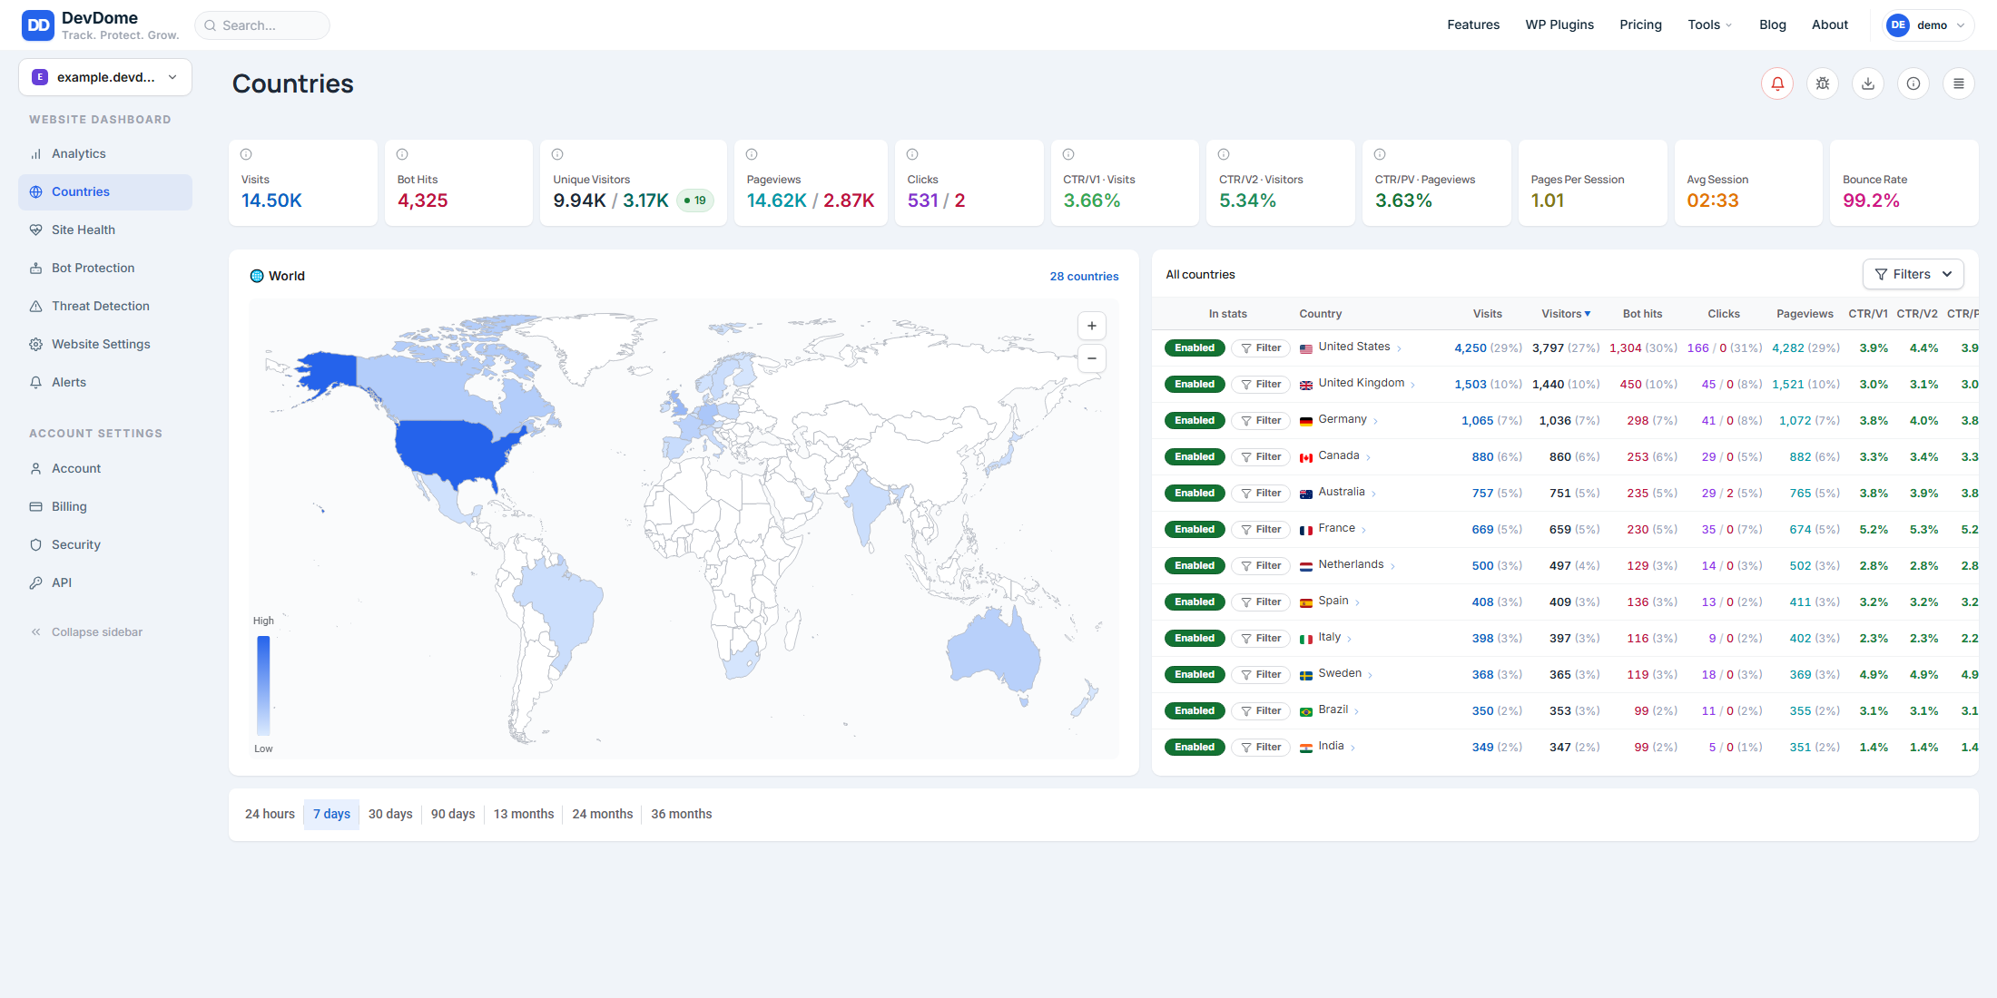Click the Website Settings gear icon
This screenshot has height=998, width=1997.
[x=36, y=345]
